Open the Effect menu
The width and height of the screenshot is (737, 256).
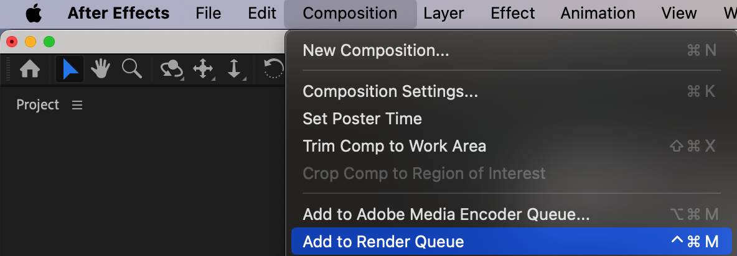(x=512, y=13)
